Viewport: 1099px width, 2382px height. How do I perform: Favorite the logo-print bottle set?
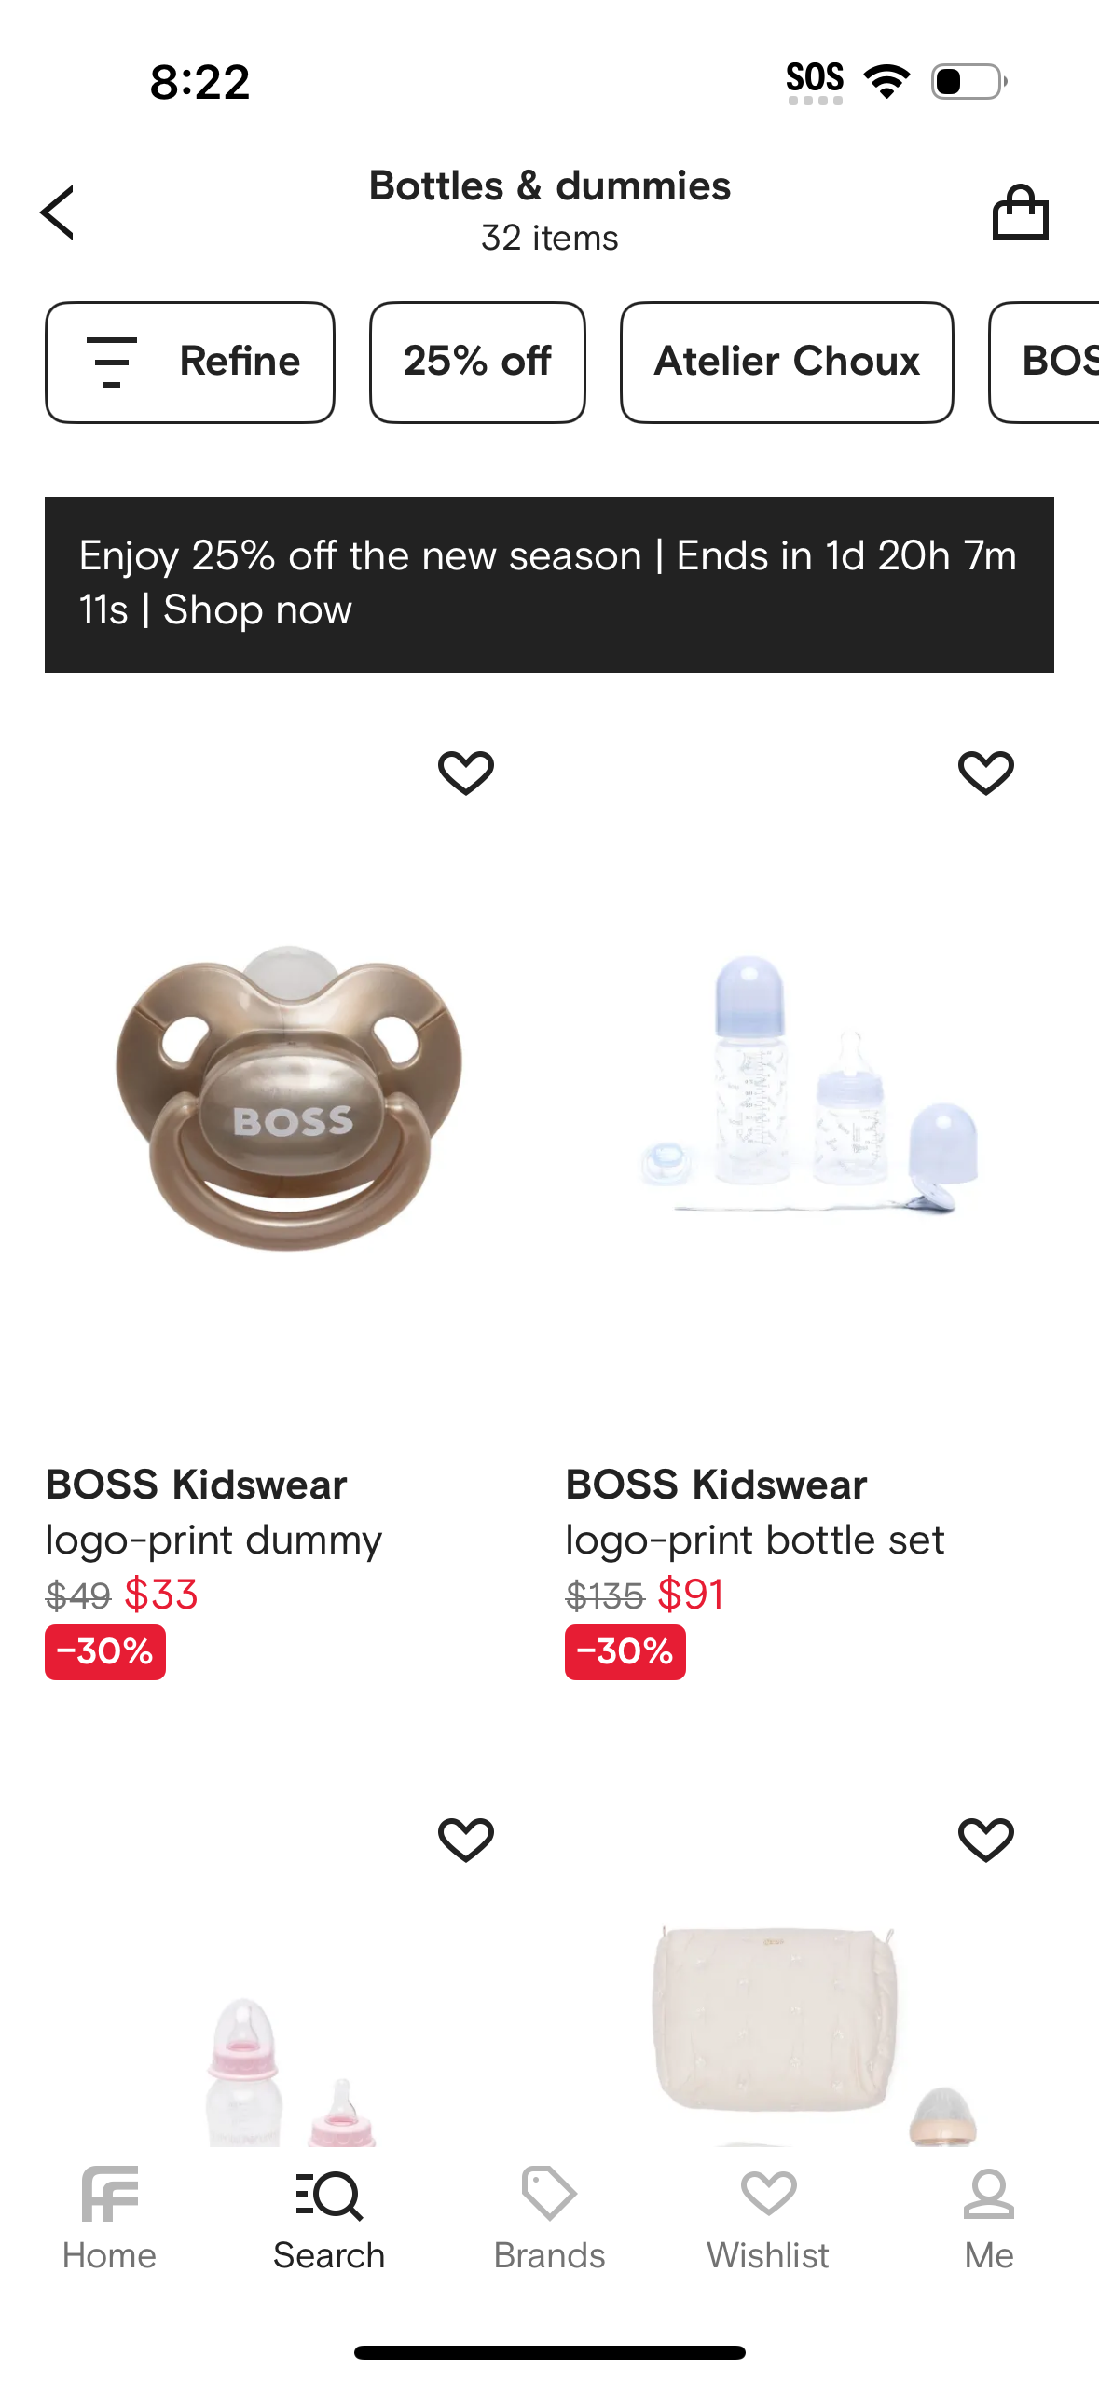click(x=985, y=773)
